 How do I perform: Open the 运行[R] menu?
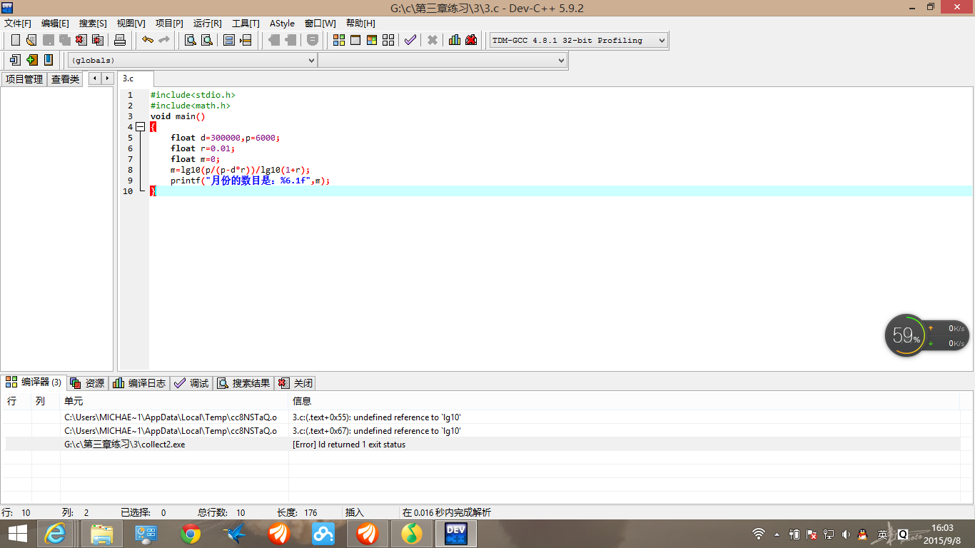click(207, 24)
